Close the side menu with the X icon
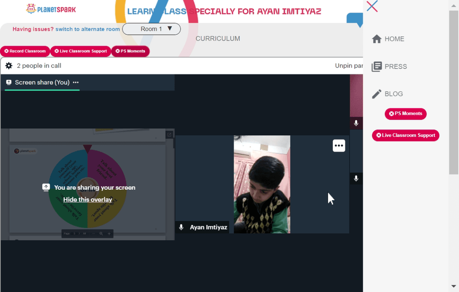Screen dimensions: 459x292 372,6
